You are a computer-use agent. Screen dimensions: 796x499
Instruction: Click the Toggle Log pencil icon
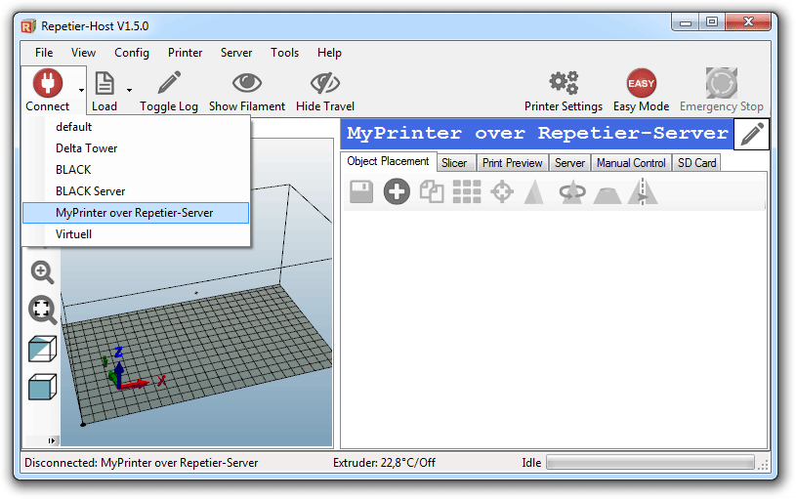point(169,83)
